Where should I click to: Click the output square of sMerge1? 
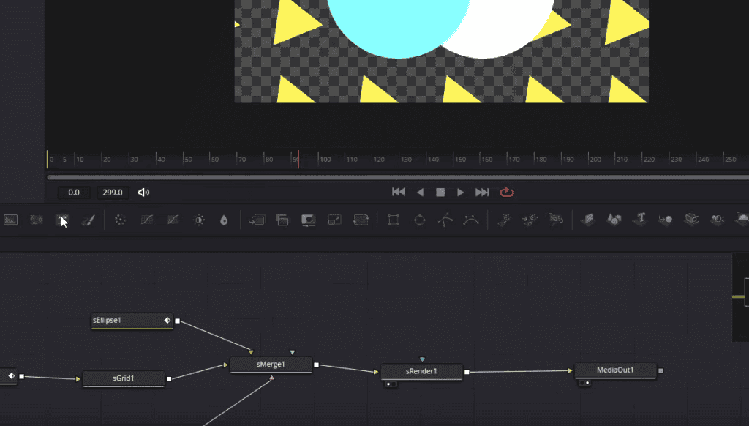pyautogui.click(x=316, y=365)
